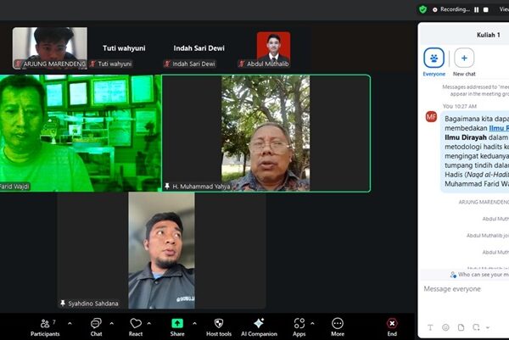The height and width of the screenshot is (340, 509).
Task: Click the MF sender avatar in chat
Action: tap(431, 117)
